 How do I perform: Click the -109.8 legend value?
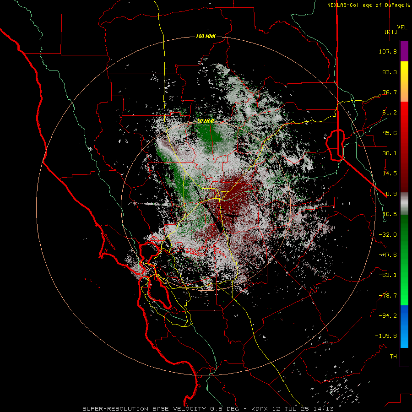click(x=386, y=336)
